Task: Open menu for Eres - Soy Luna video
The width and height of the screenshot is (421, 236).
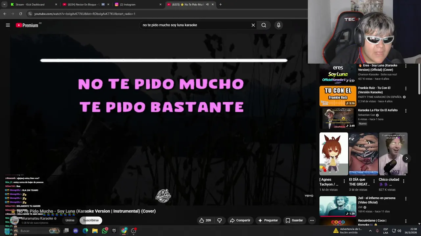Action: click(x=406, y=66)
